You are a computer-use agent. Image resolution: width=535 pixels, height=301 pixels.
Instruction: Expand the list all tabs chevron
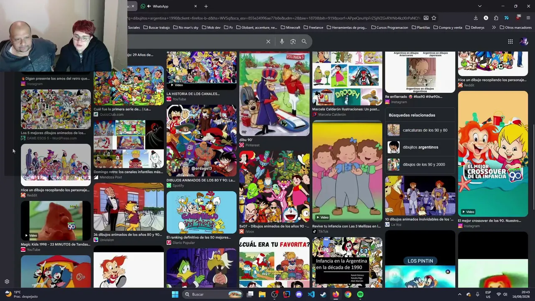[x=479, y=6]
